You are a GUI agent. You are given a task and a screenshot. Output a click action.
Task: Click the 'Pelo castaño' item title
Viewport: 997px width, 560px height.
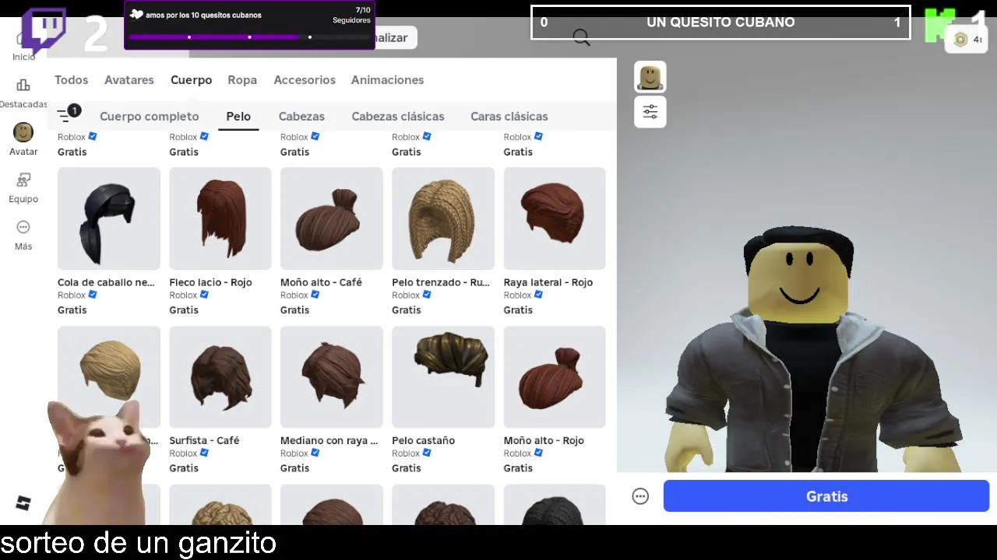pos(423,440)
